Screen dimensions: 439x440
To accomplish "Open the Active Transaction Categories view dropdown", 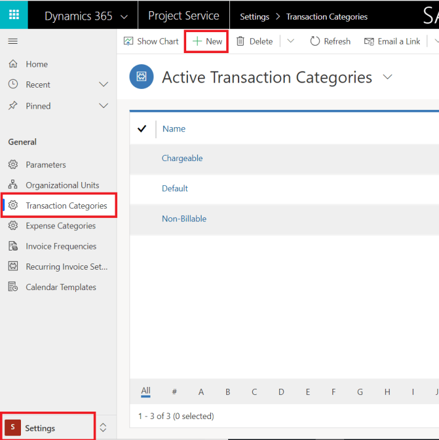I will [388, 77].
